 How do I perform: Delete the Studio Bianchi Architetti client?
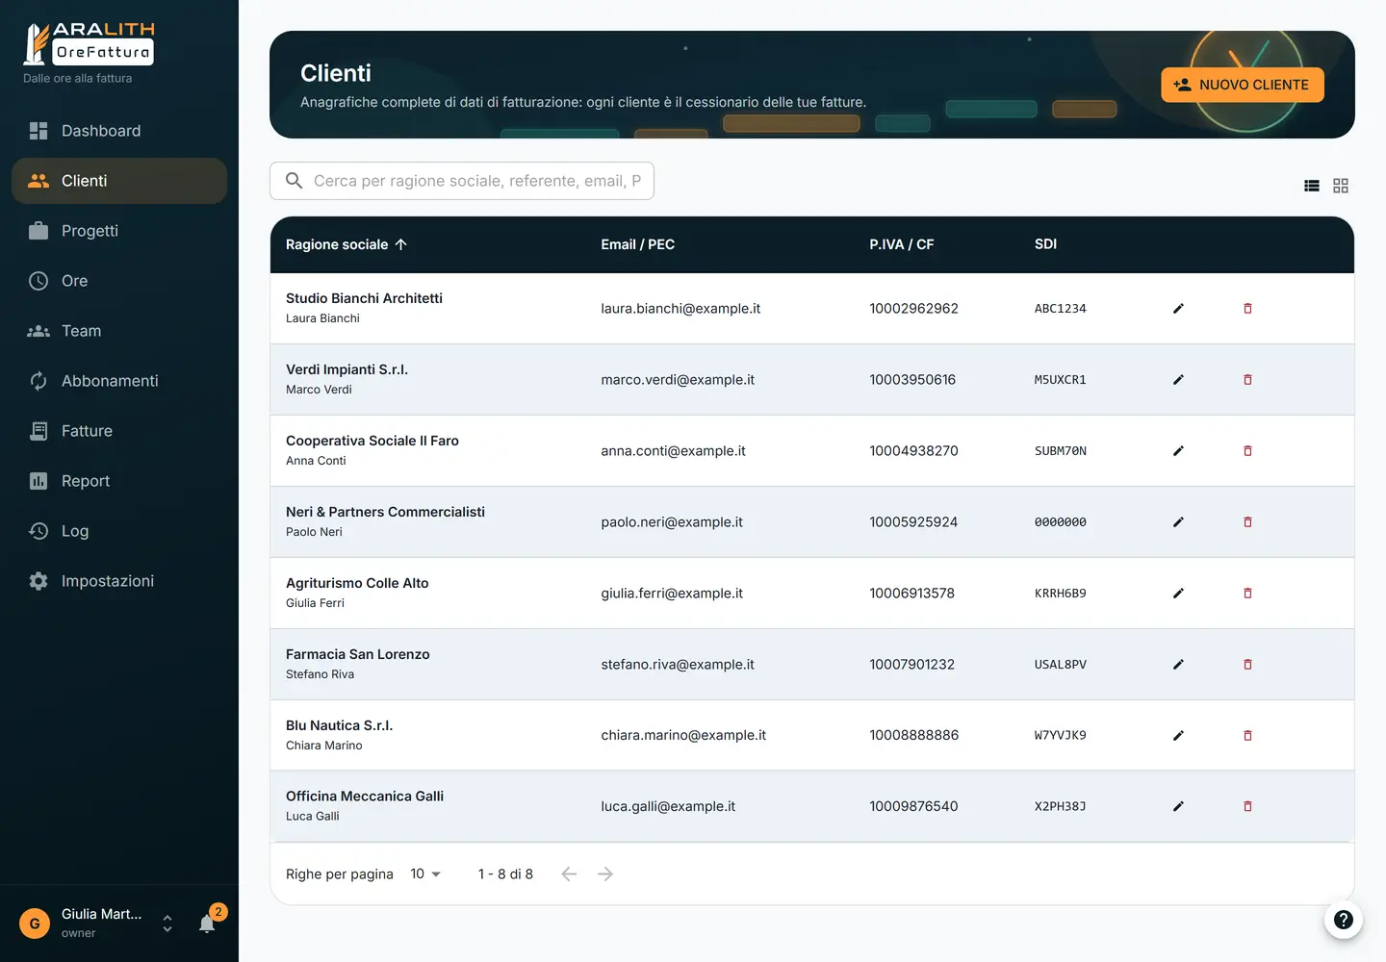tap(1247, 309)
